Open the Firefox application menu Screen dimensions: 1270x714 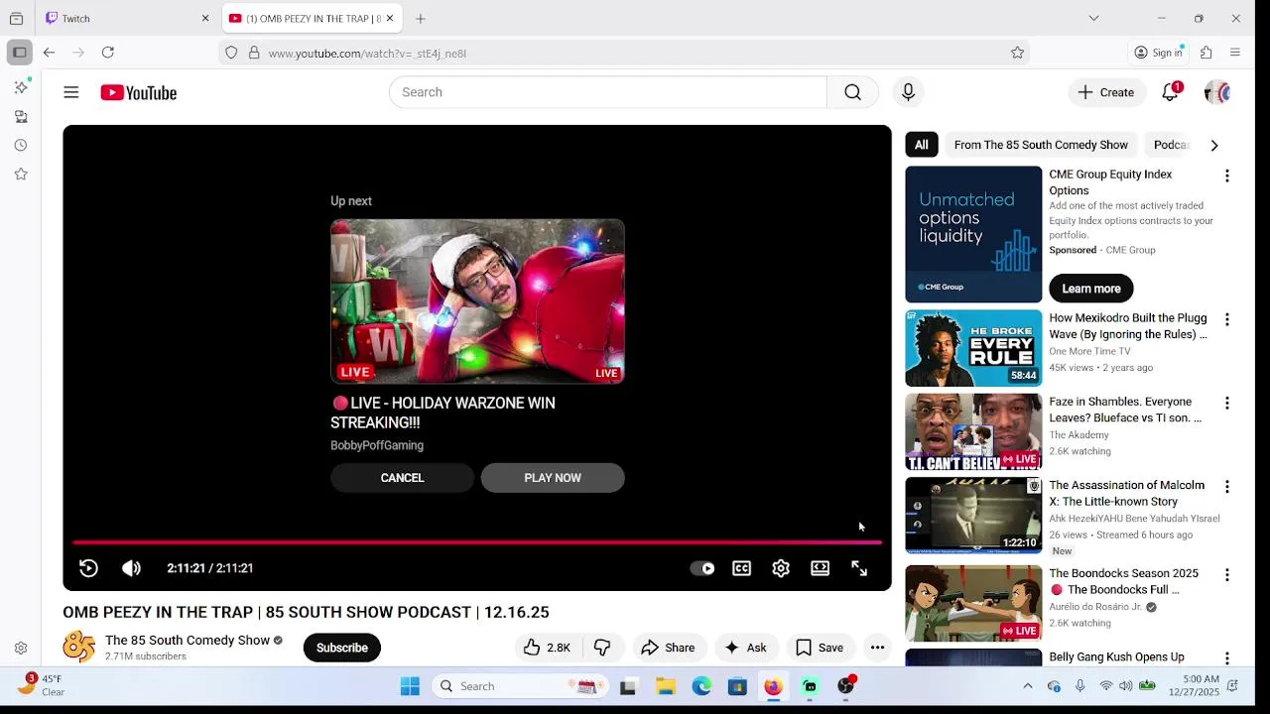pos(1235,53)
